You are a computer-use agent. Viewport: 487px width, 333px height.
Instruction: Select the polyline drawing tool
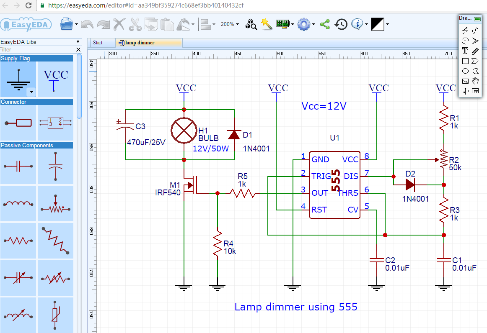pos(465,31)
